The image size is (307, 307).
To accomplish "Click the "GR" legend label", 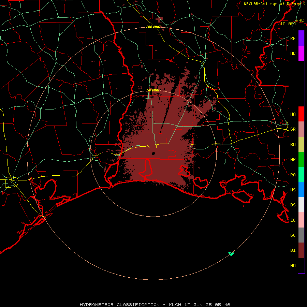I will (293, 129).
